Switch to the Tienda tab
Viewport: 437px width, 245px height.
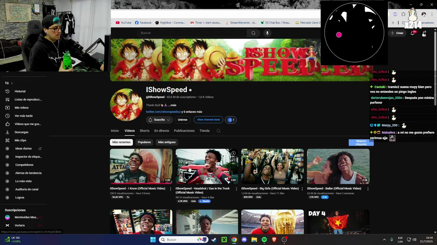(205, 131)
